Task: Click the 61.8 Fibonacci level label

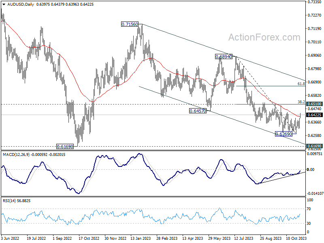Action: pos(301,84)
